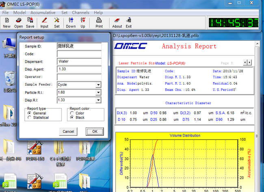Click the empty Code input field
This screenshot has width=264, height=192.
(79, 54)
